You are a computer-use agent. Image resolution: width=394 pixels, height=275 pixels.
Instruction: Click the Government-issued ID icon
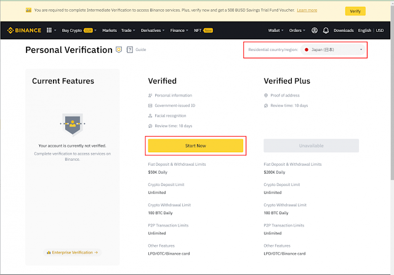(150, 106)
